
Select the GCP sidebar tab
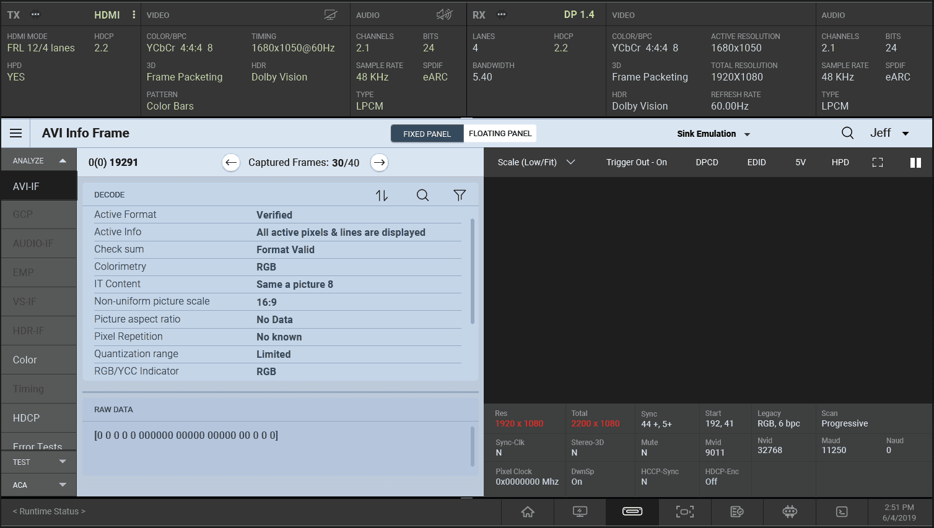click(x=38, y=214)
